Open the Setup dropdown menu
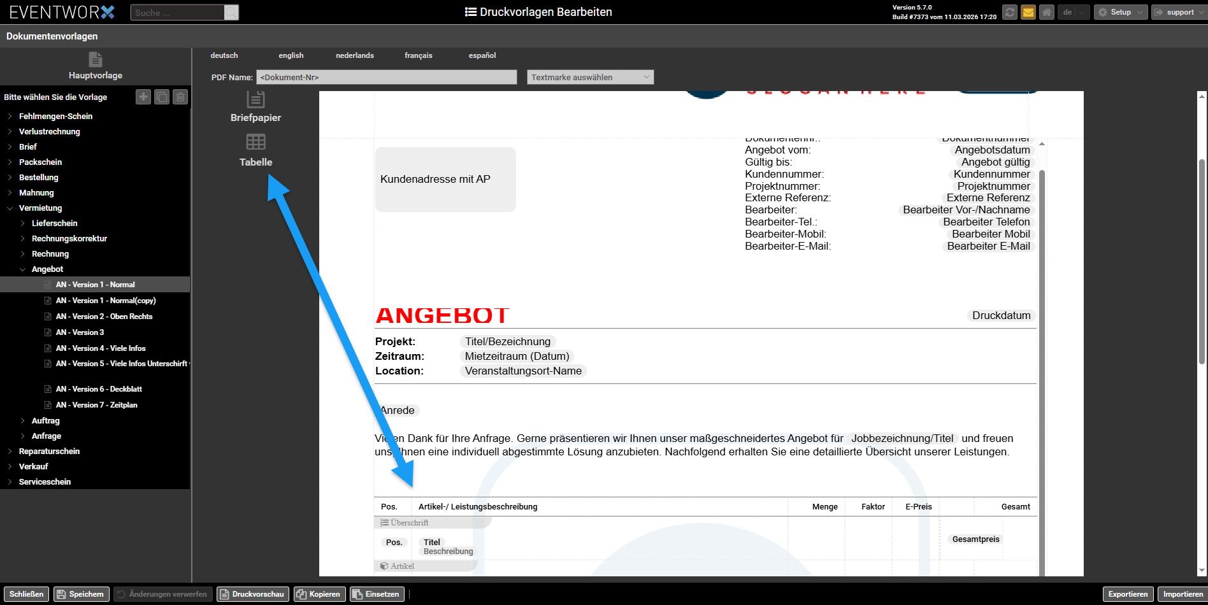 click(1120, 12)
